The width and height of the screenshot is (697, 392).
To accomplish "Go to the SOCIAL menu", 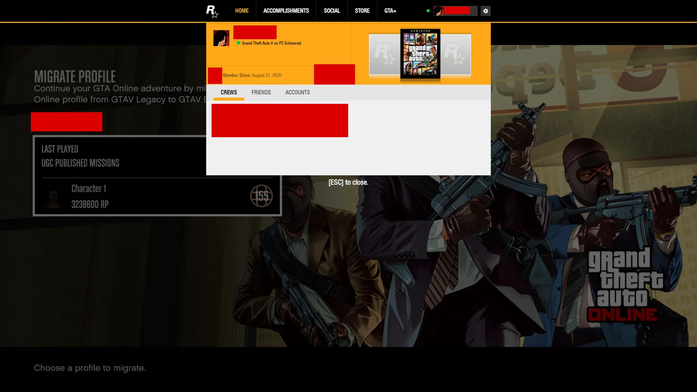I will coord(332,11).
